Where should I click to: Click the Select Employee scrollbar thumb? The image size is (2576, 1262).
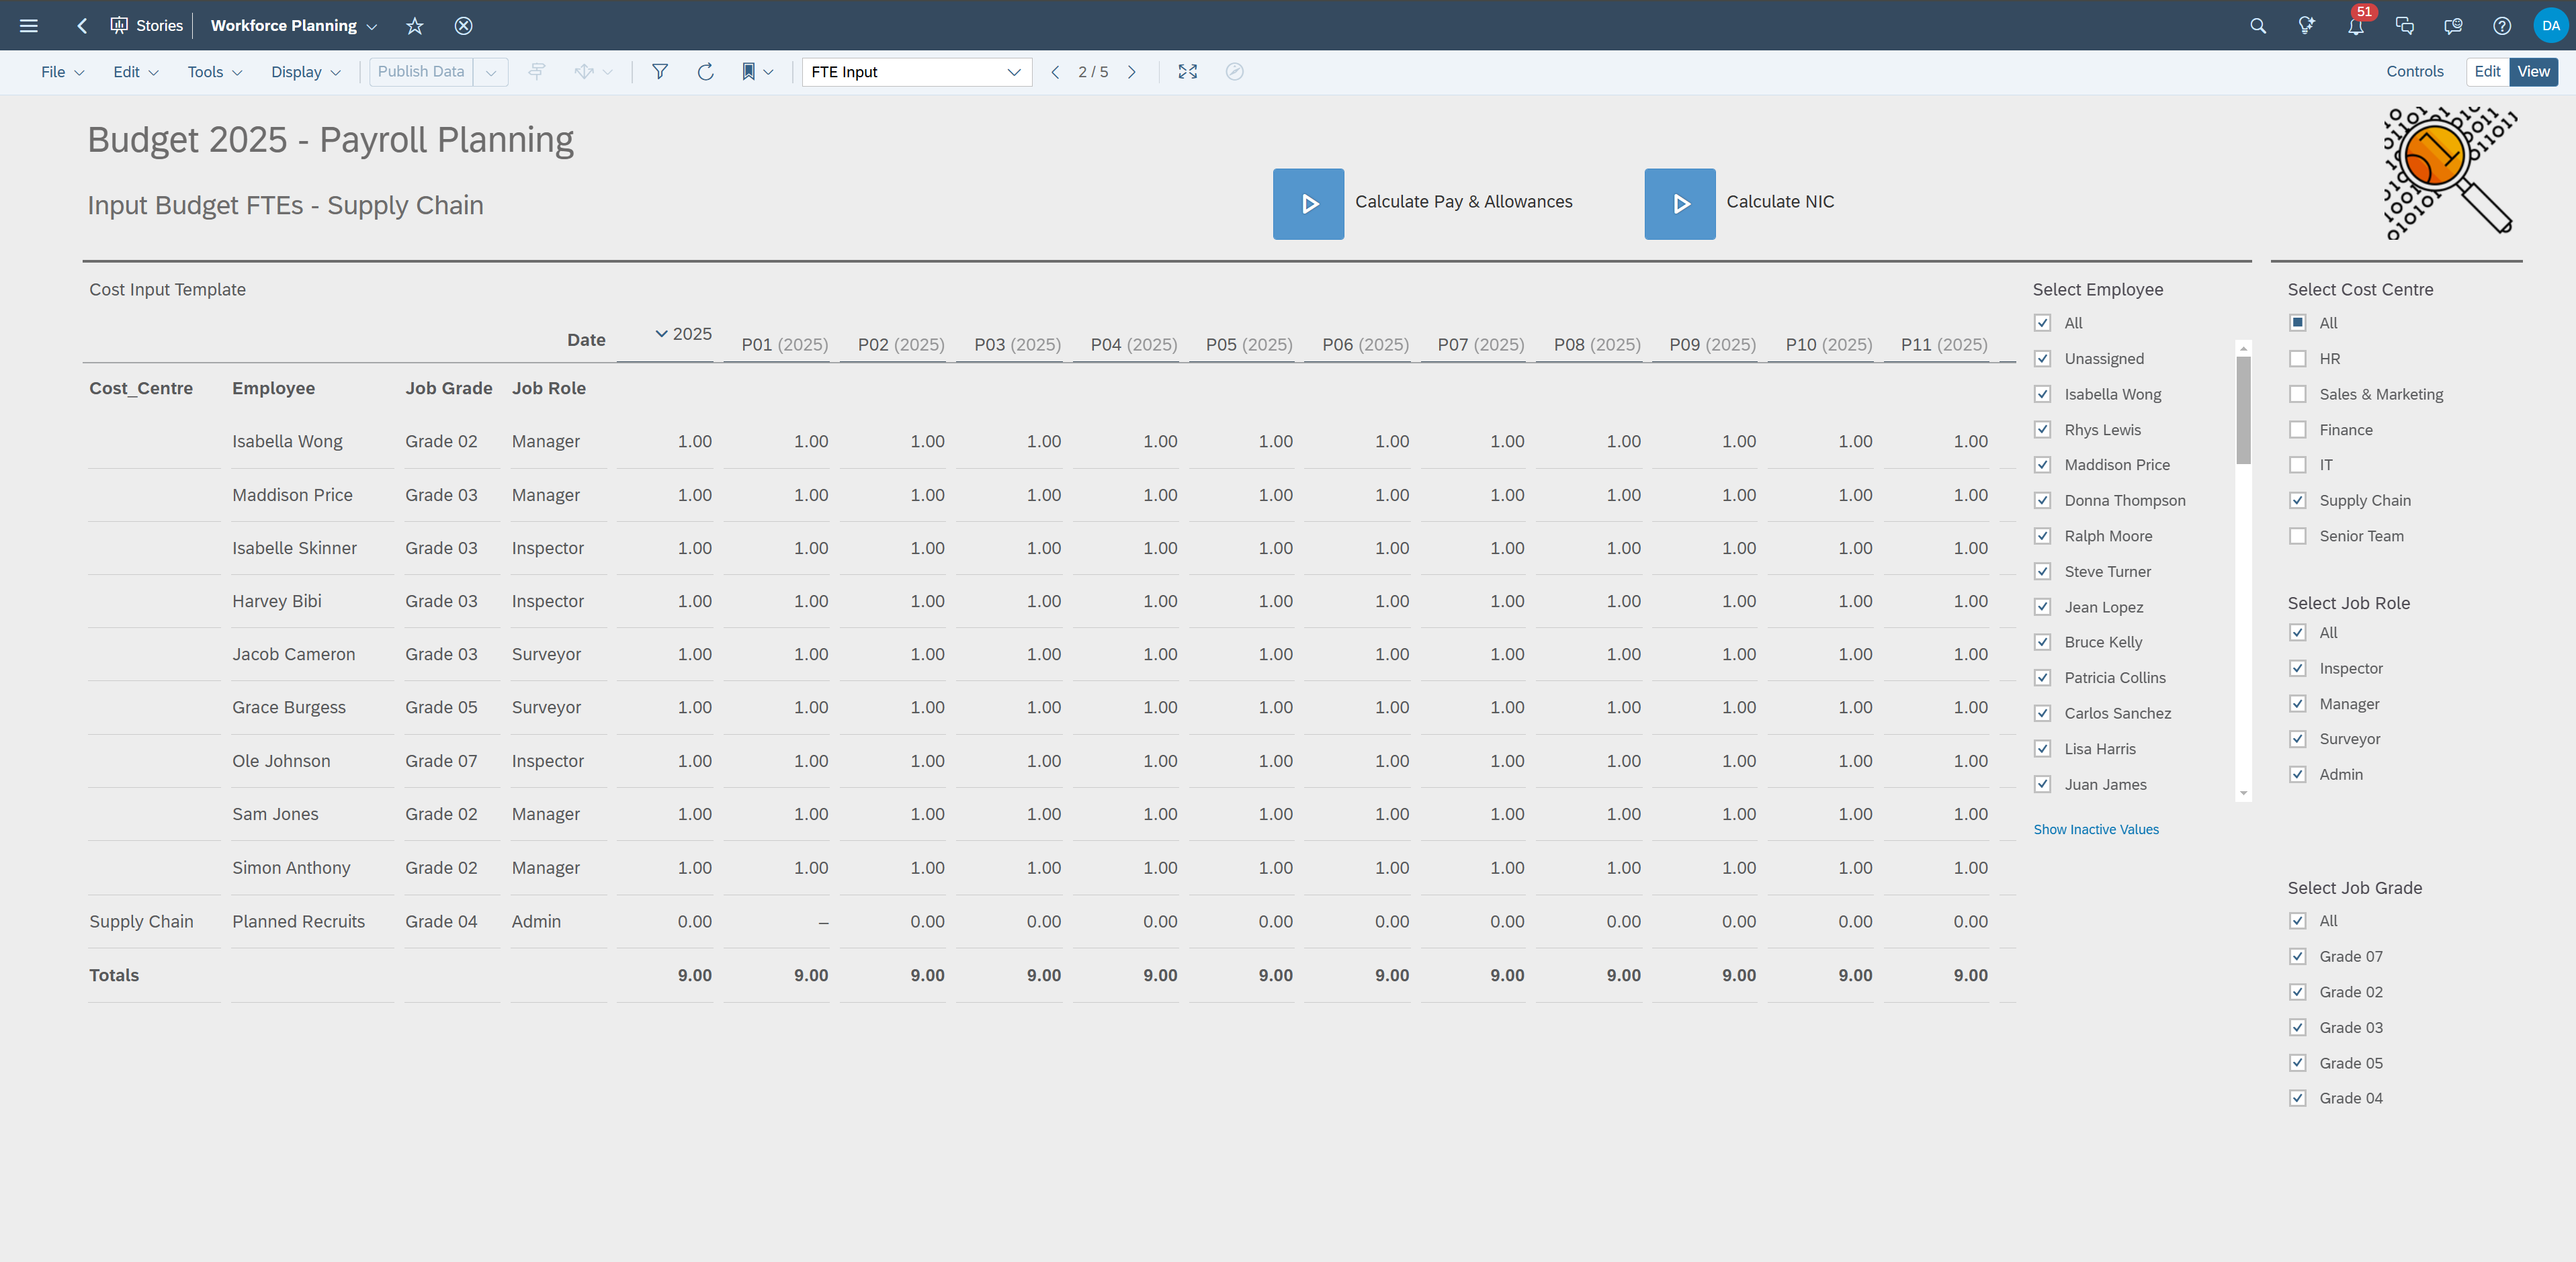[x=2244, y=410]
